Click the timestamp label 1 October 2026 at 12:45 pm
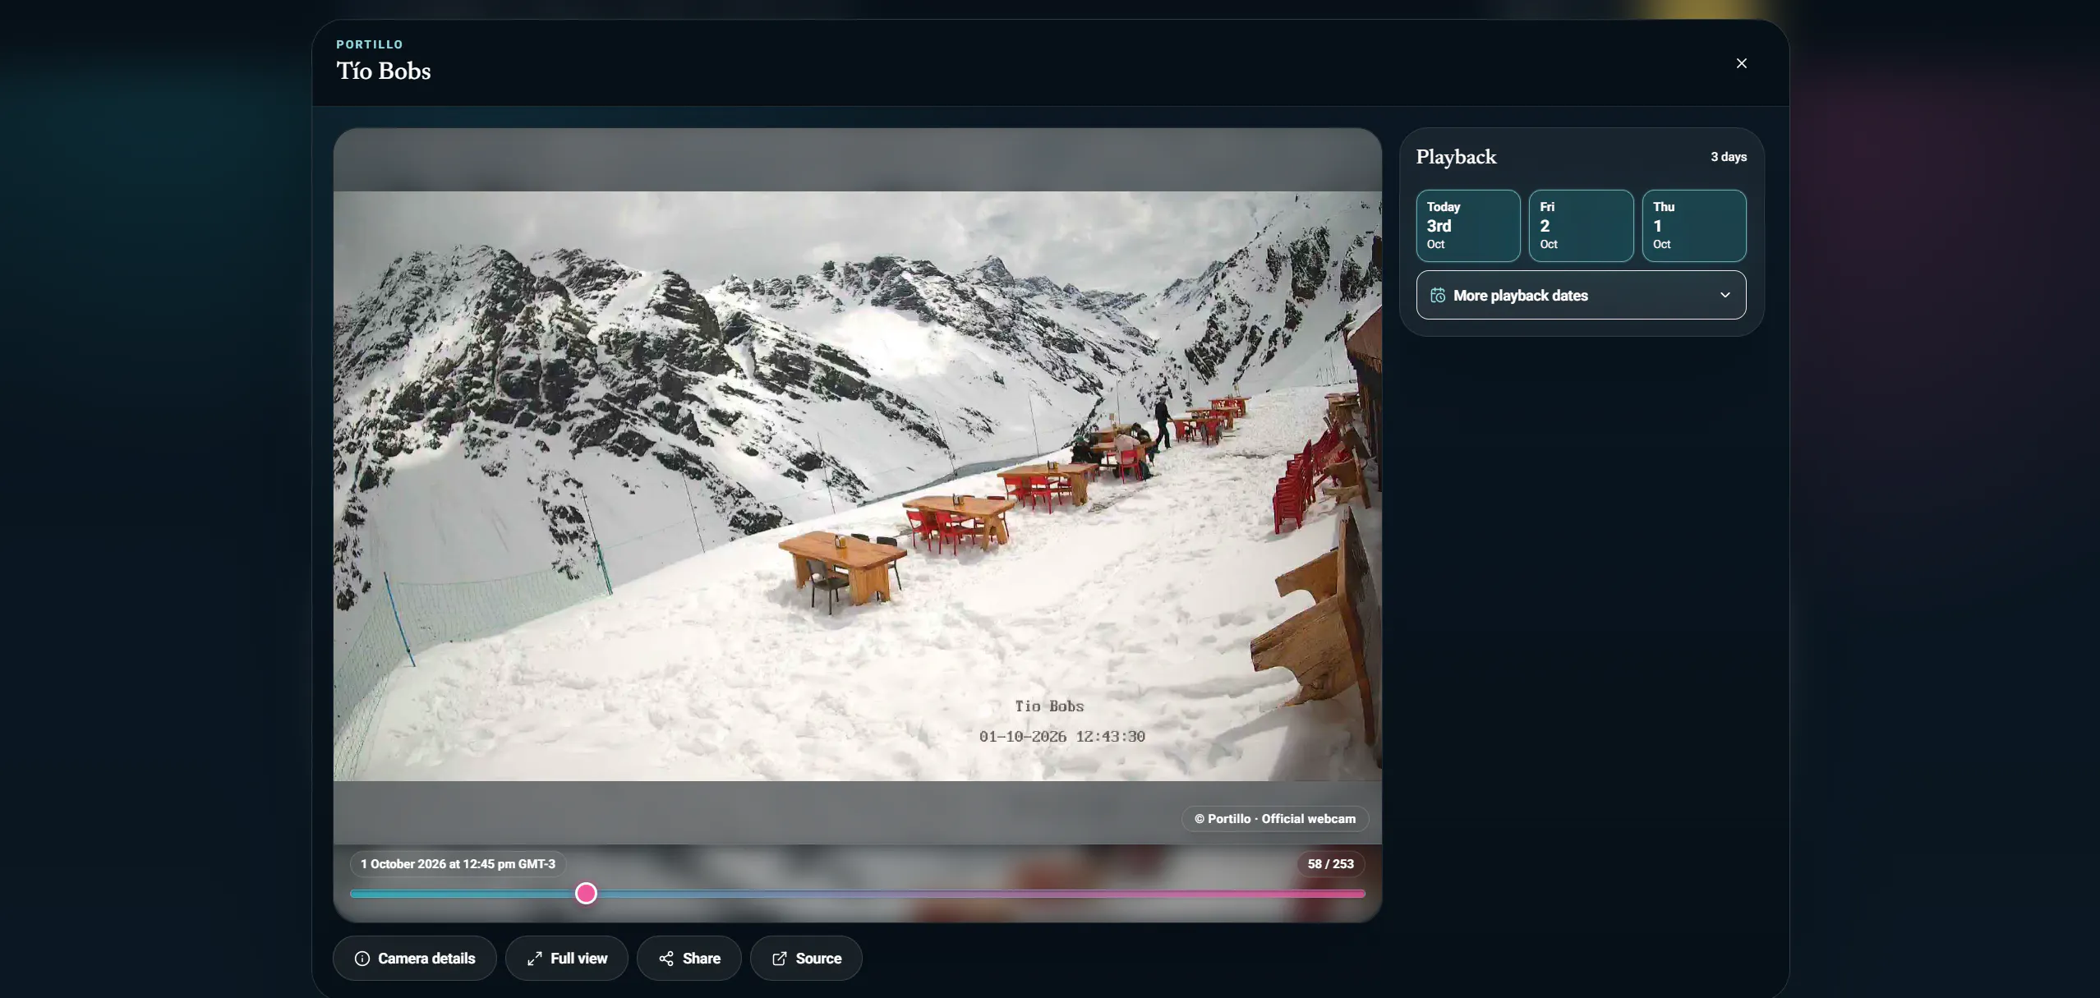 click(x=458, y=864)
